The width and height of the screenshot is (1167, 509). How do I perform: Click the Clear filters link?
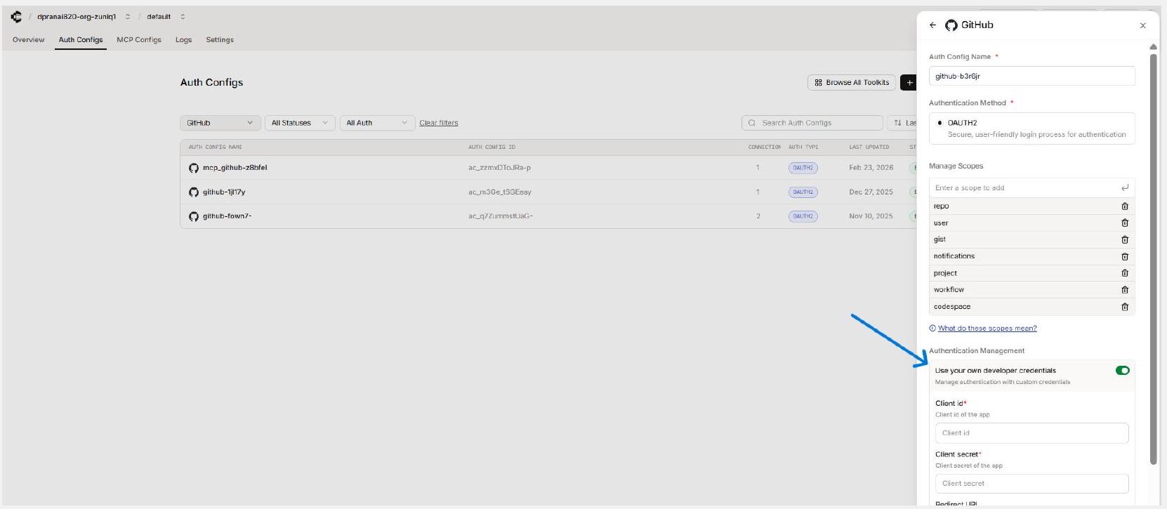coord(439,123)
